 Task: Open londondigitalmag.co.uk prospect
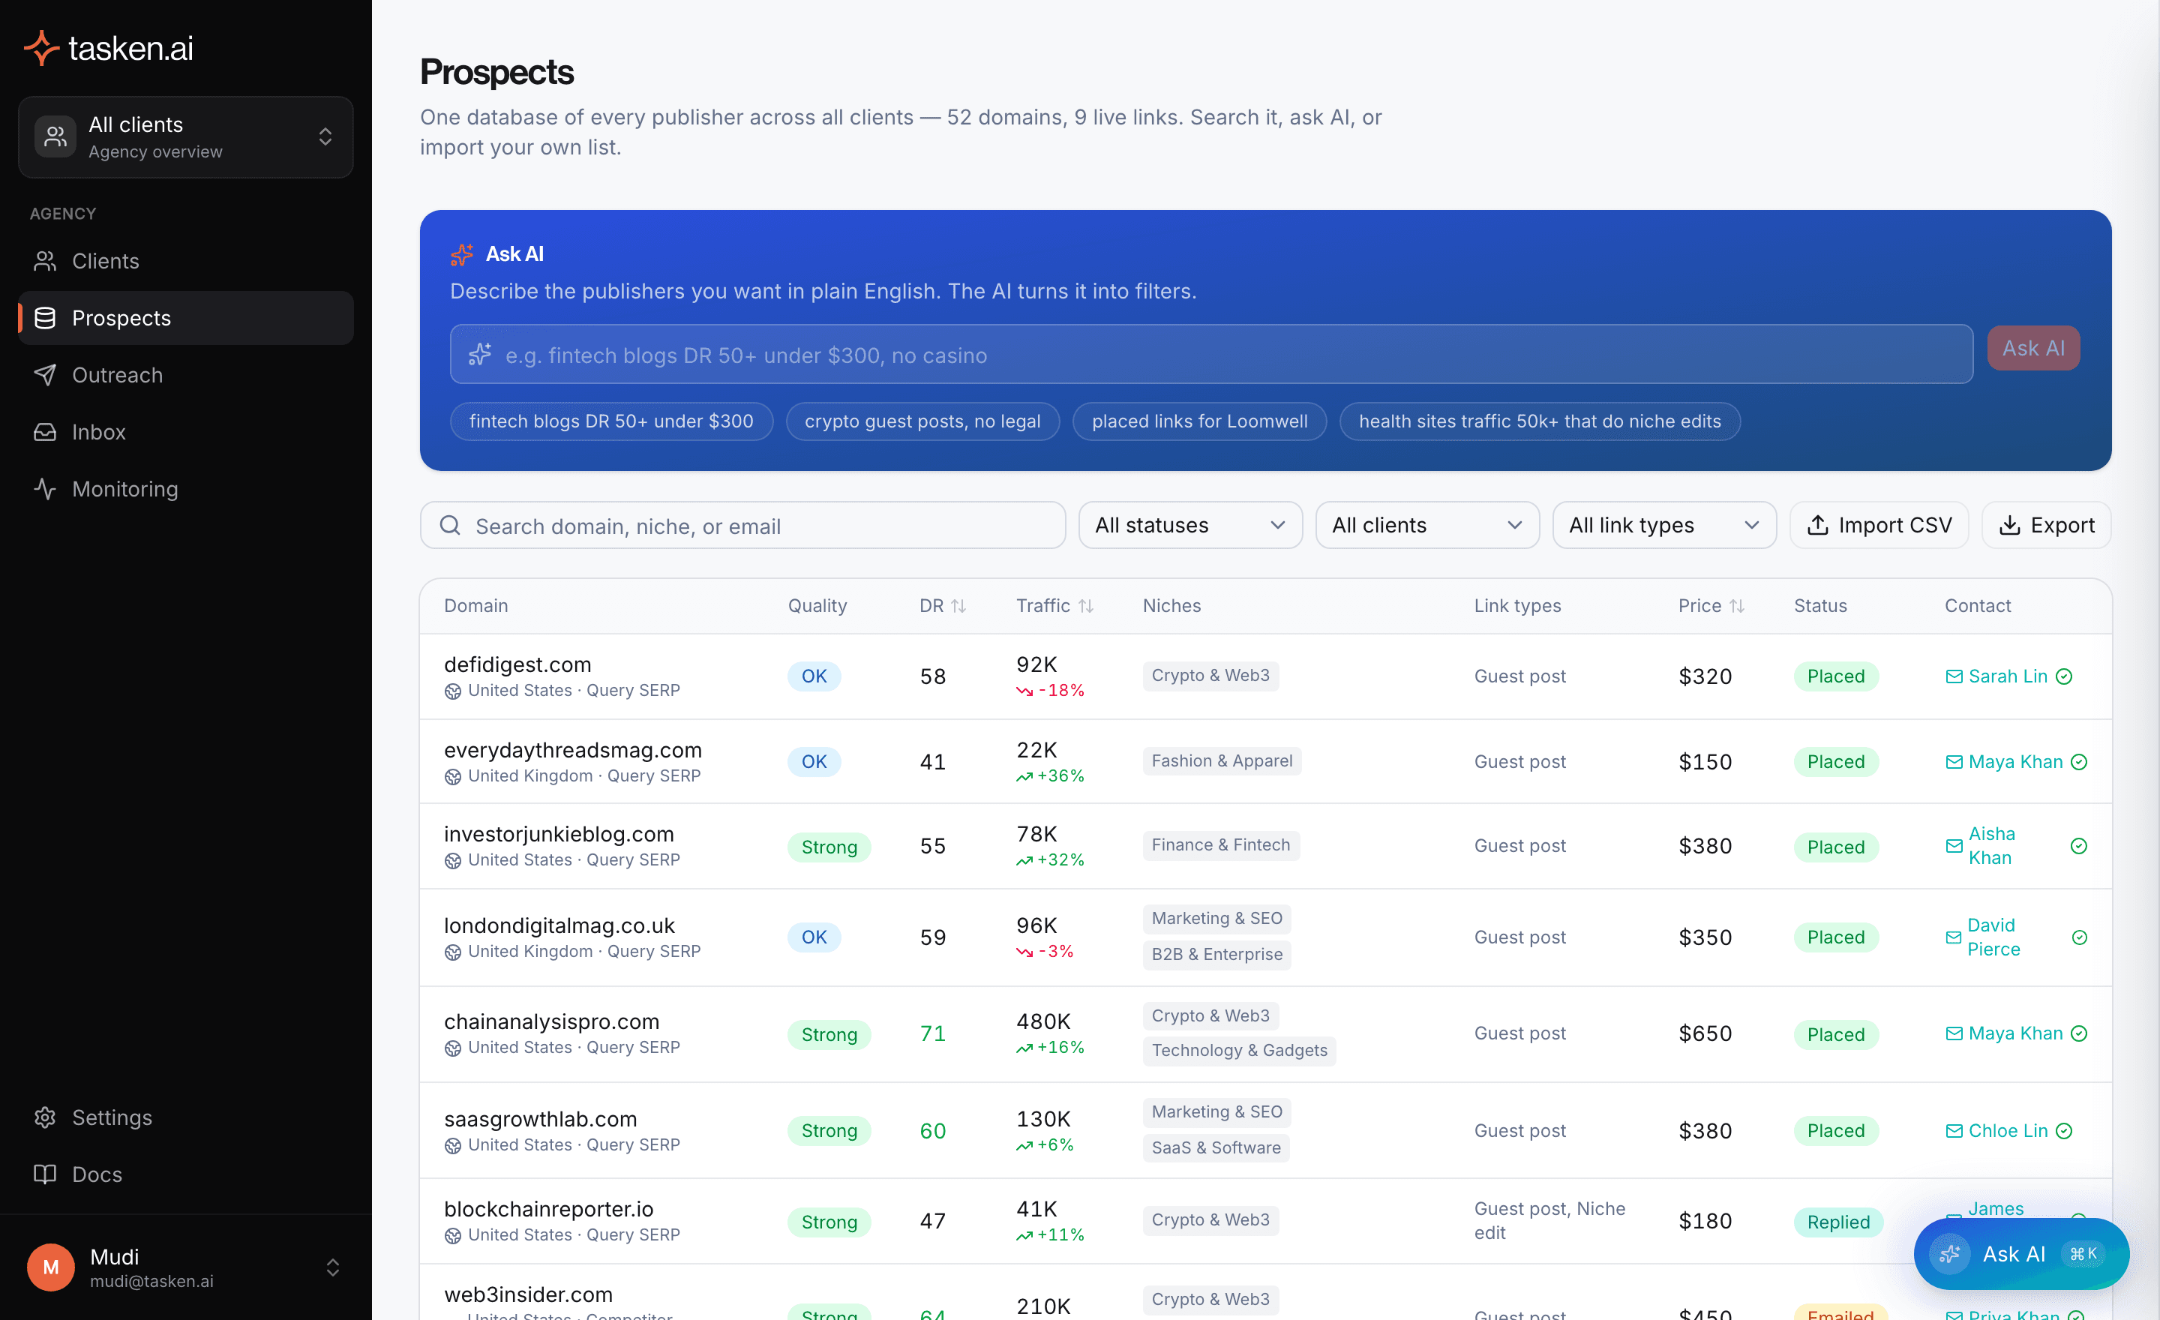click(1266, 937)
